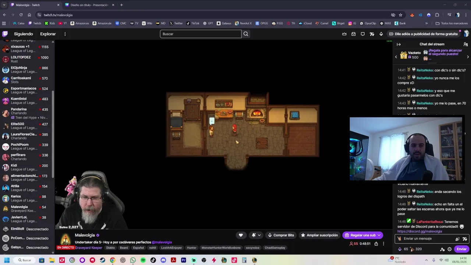The height and width of the screenshot is (265, 471).
Task: Open moderator sword tools icon
Action: (x=442, y=249)
